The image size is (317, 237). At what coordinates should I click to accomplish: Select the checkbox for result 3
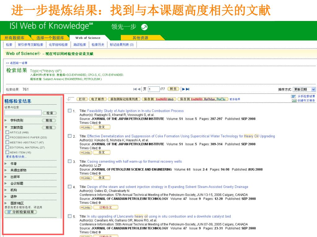70,161
